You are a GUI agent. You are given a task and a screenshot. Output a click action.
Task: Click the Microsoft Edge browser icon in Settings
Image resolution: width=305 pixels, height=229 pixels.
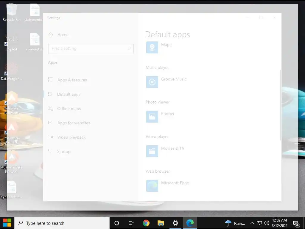click(x=152, y=186)
